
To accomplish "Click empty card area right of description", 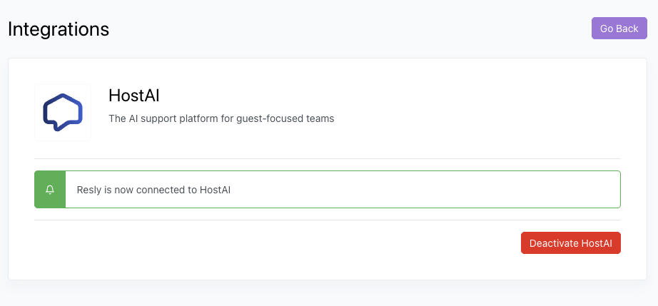I will click(x=485, y=114).
